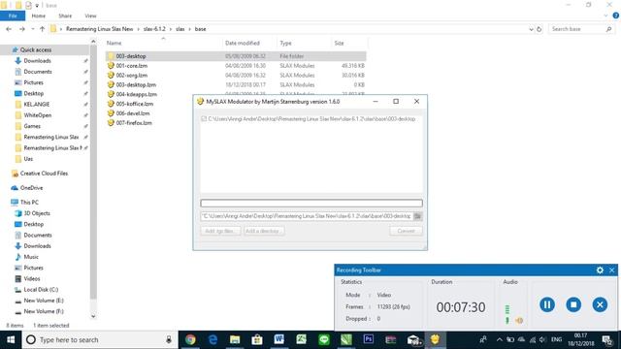
Task: Open LINE app from taskbar
Action: 324,339
